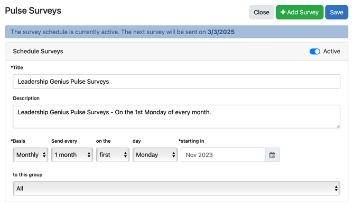Click the Schedule Surveys panel heading
The height and width of the screenshot is (207, 354).
tap(38, 51)
